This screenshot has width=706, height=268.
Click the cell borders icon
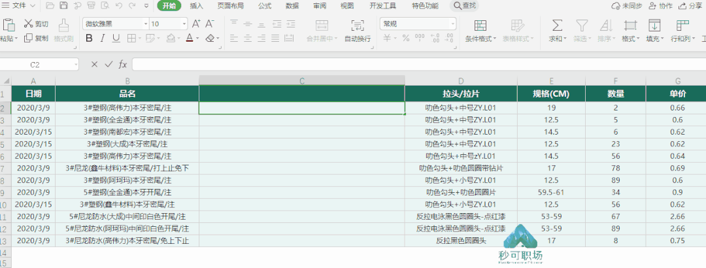131,39
